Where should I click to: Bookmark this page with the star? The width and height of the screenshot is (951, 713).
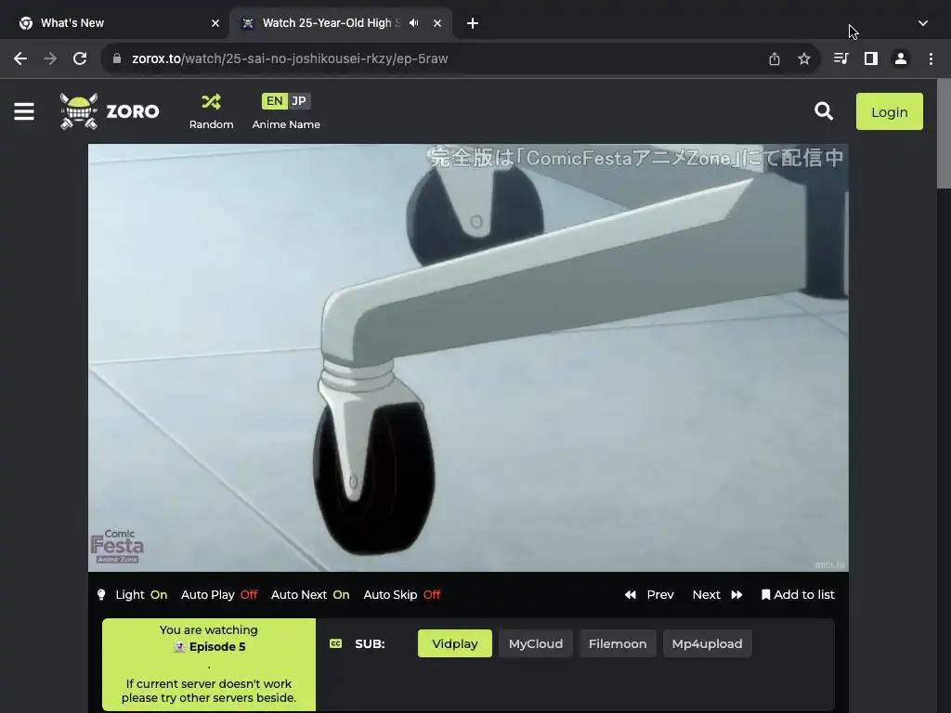point(804,58)
